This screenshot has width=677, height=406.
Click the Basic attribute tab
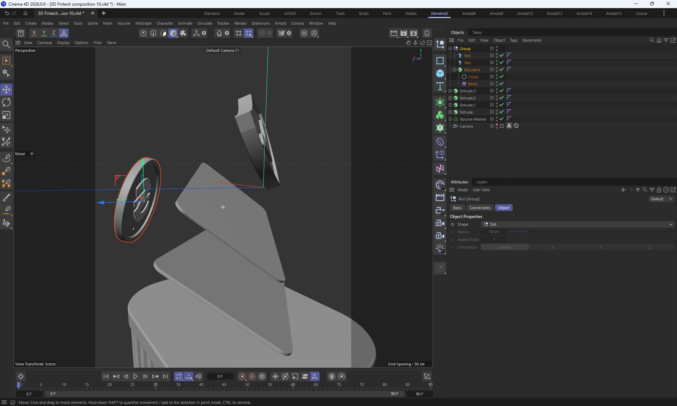[x=457, y=208]
